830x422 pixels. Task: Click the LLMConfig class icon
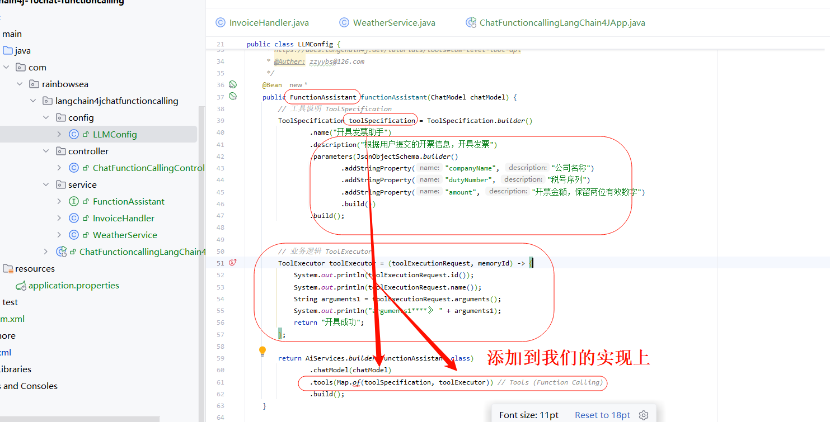click(74, 135)
